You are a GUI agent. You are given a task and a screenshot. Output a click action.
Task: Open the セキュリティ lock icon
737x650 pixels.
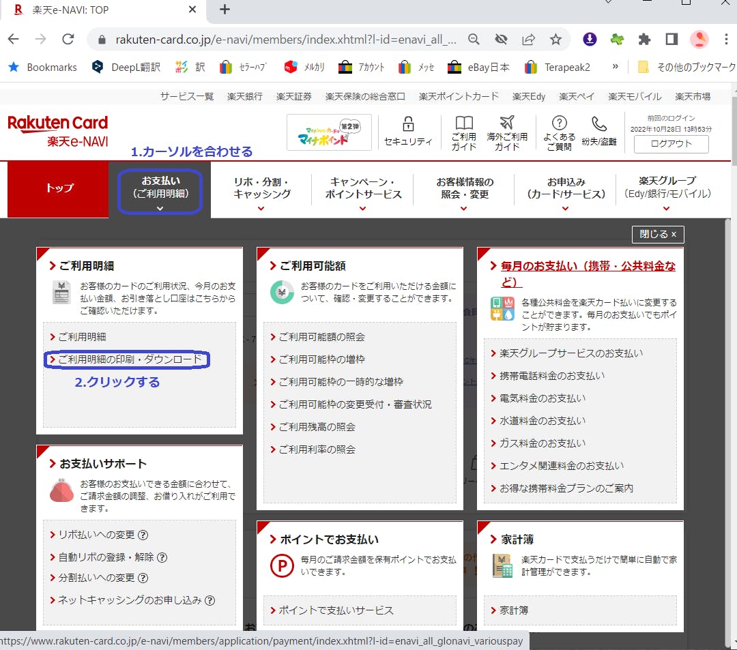[408, 132]
